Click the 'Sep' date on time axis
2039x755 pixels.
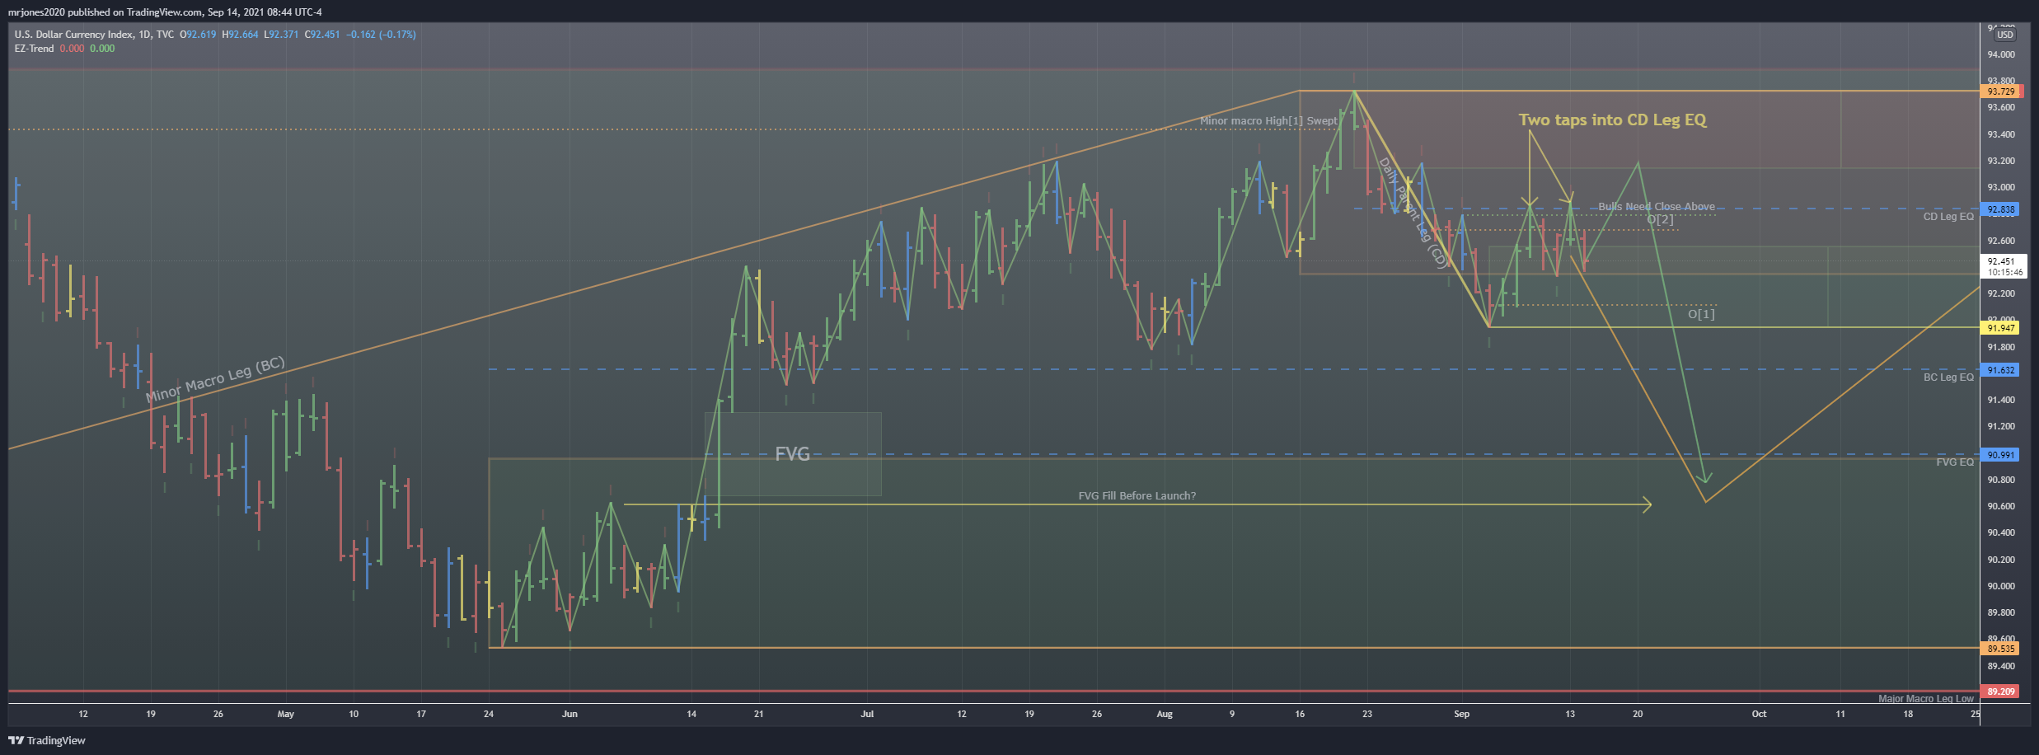point(1462,714)
